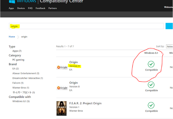
Task: Click the Windows 8.1 column header
Action: coord(151,53)
